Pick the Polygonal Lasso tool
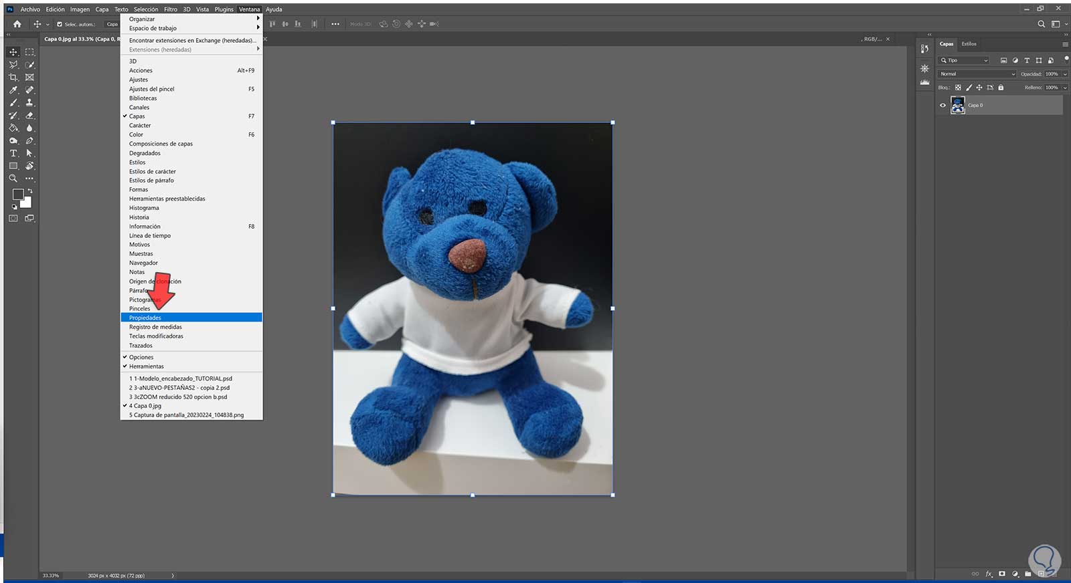Screen dimensions: 1071x583 (13, 65)
